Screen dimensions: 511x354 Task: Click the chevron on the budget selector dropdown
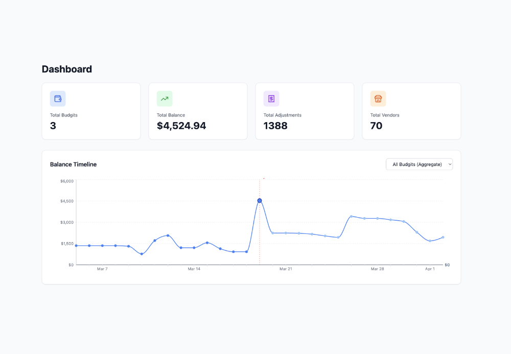click(449, 164)
